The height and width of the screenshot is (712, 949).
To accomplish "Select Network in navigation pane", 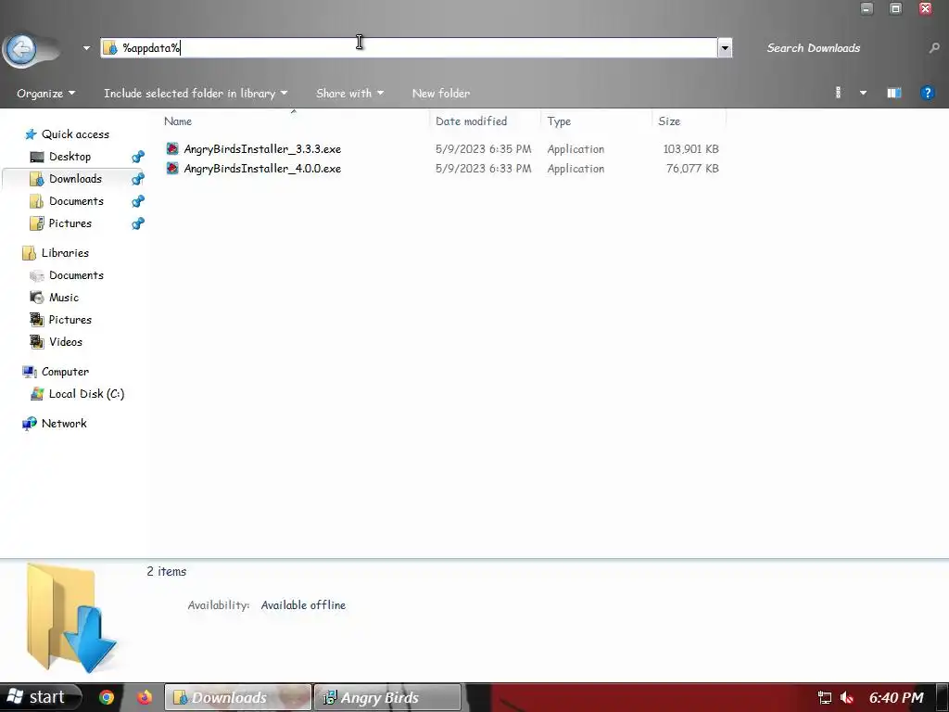I will click(64, 424).
